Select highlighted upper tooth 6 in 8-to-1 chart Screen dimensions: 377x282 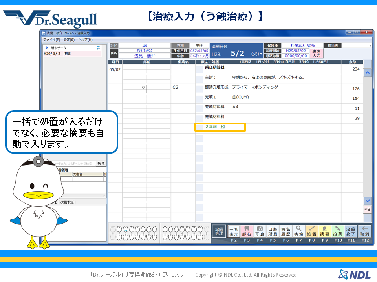tap(125, 229)
